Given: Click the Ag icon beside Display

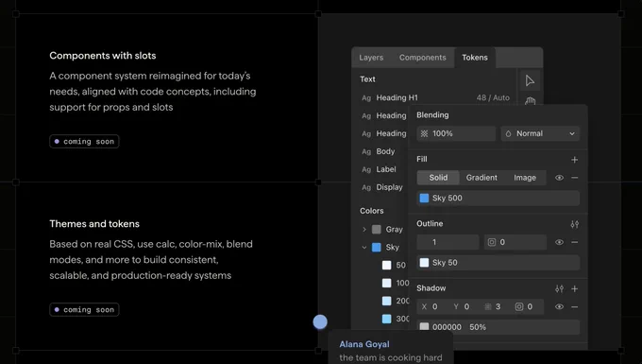Looking at the screenshot, I should 366,187.
